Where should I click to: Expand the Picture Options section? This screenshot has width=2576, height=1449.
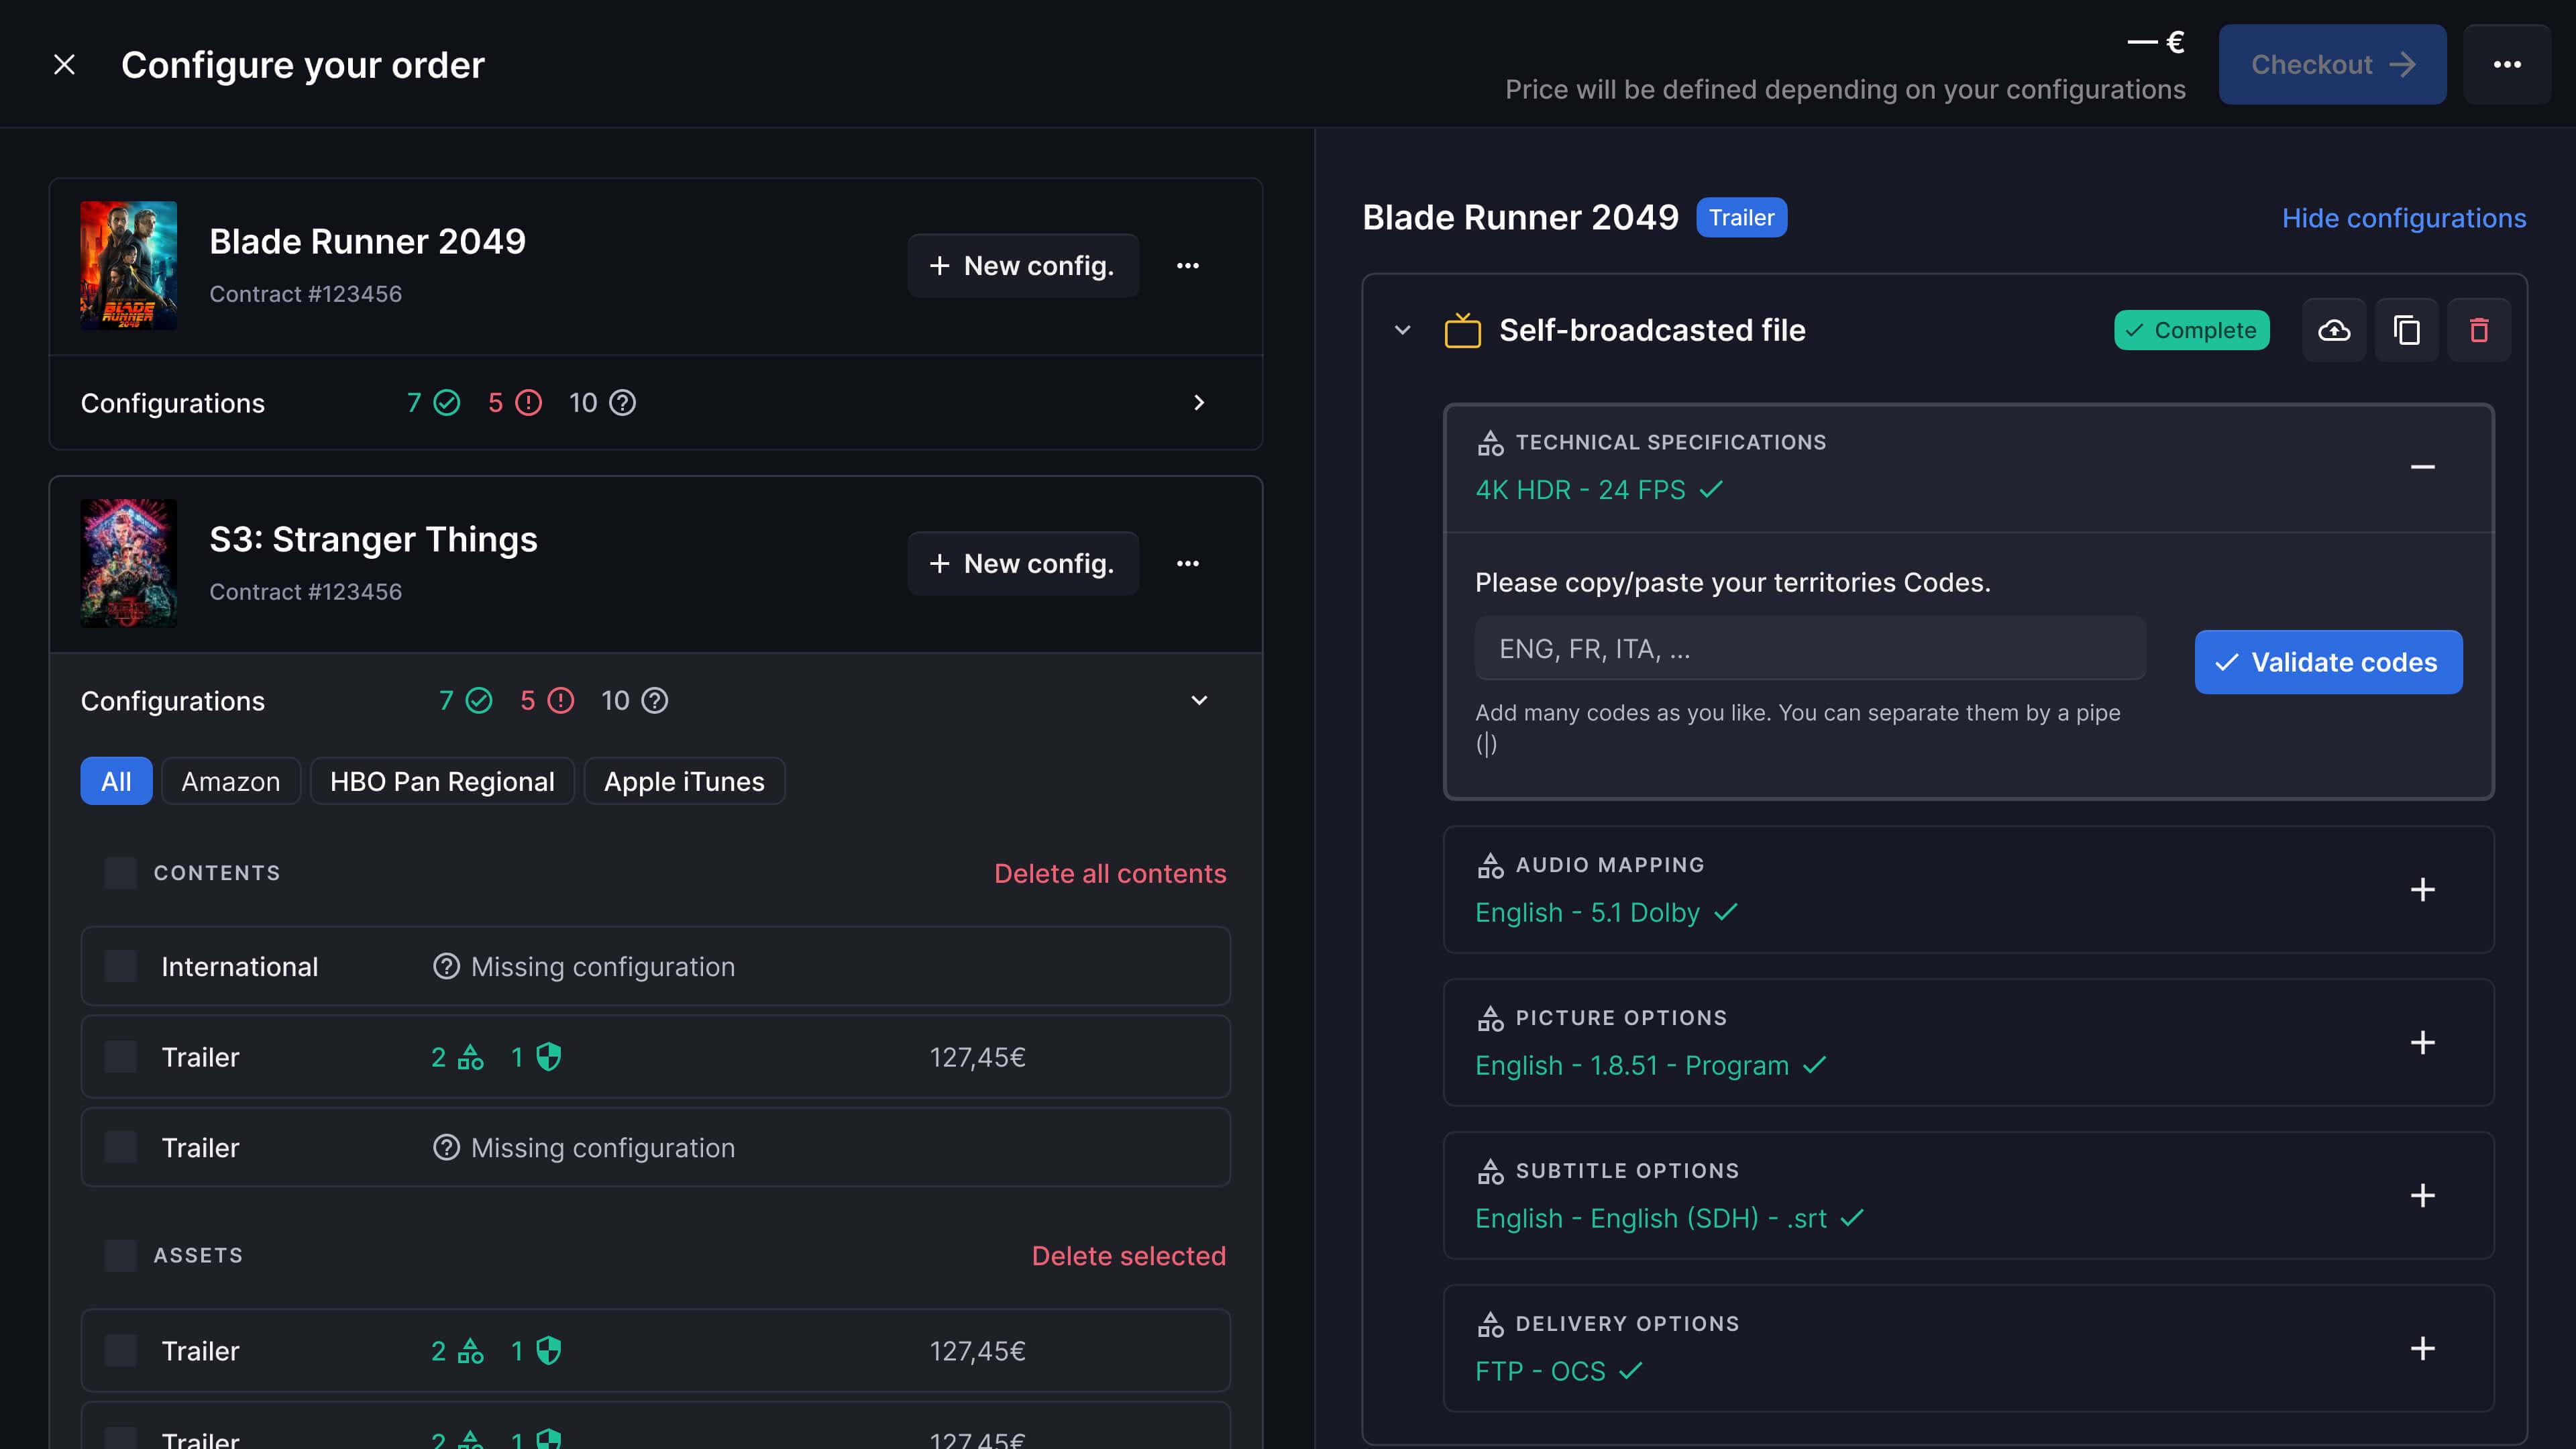[2422, 1043]
